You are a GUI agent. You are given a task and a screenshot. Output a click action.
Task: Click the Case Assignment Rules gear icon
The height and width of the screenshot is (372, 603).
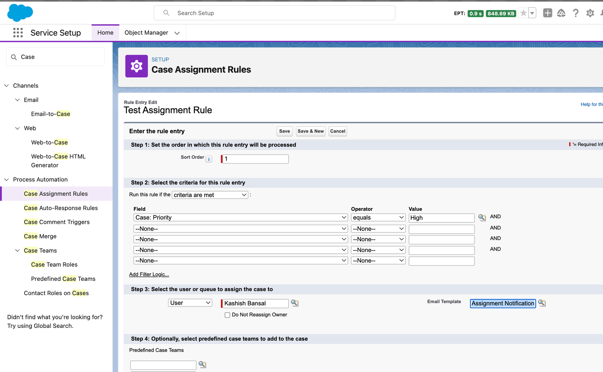(x=136, y=66)
